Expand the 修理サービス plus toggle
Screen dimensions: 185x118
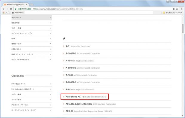50,44
